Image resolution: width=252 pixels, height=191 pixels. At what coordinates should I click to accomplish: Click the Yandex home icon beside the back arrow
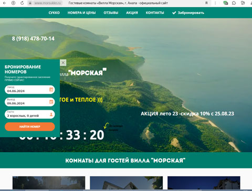[x=13, y=3]
